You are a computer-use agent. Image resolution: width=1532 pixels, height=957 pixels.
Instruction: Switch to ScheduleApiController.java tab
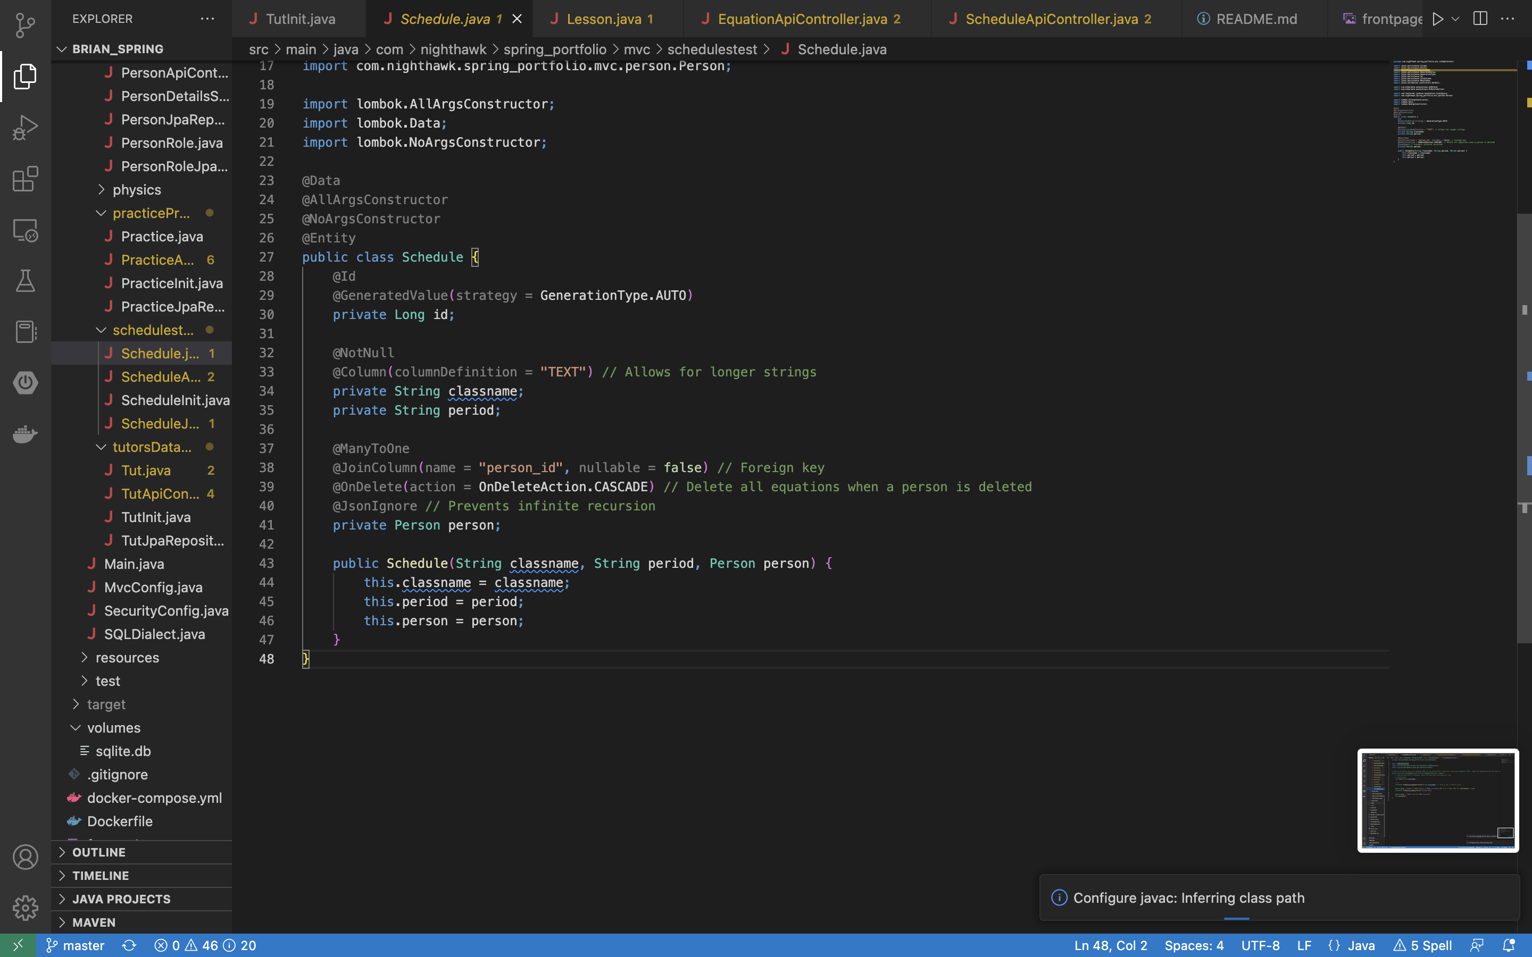pos(1056,19)
